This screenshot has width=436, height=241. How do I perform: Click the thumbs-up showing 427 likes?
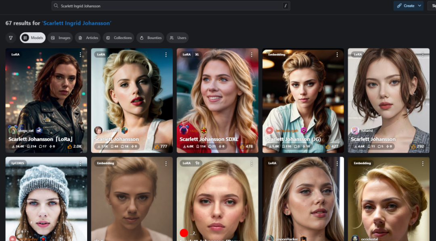328,146
